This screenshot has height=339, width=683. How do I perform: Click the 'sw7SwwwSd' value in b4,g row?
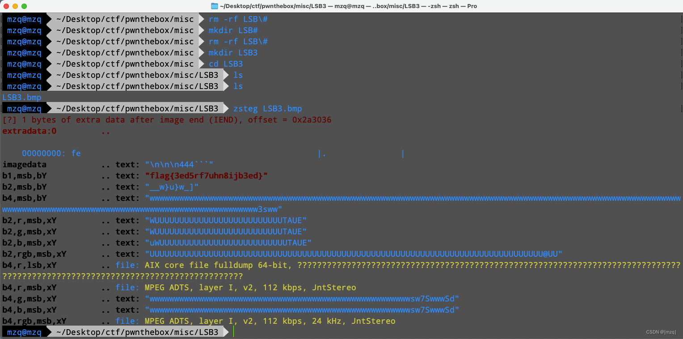click(302, 299)
